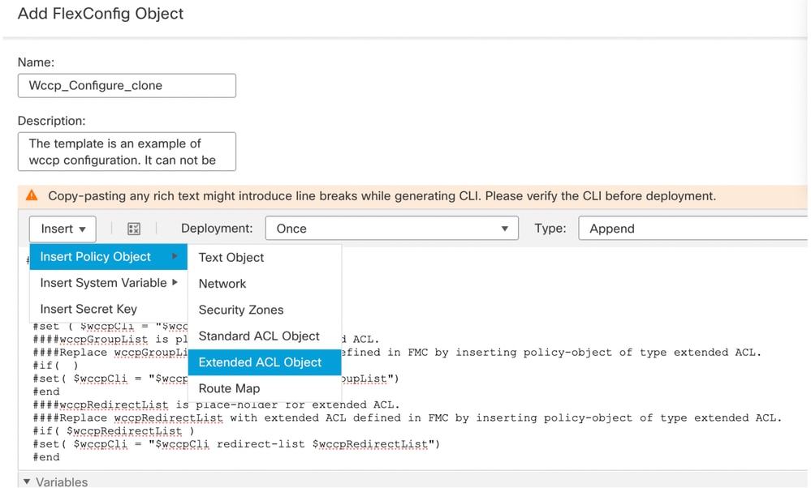Click the '####Replace wccpRedirectList with extended ACL' comment line
811x488 pixels.
tap(408, 417)
